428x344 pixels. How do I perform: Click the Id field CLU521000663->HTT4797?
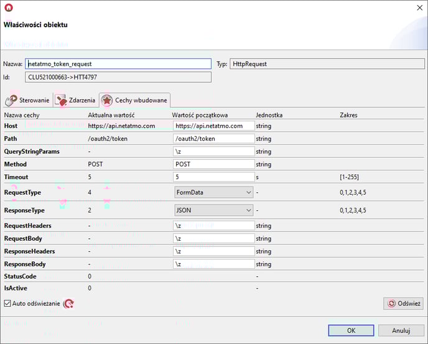(x=118, y=77)
